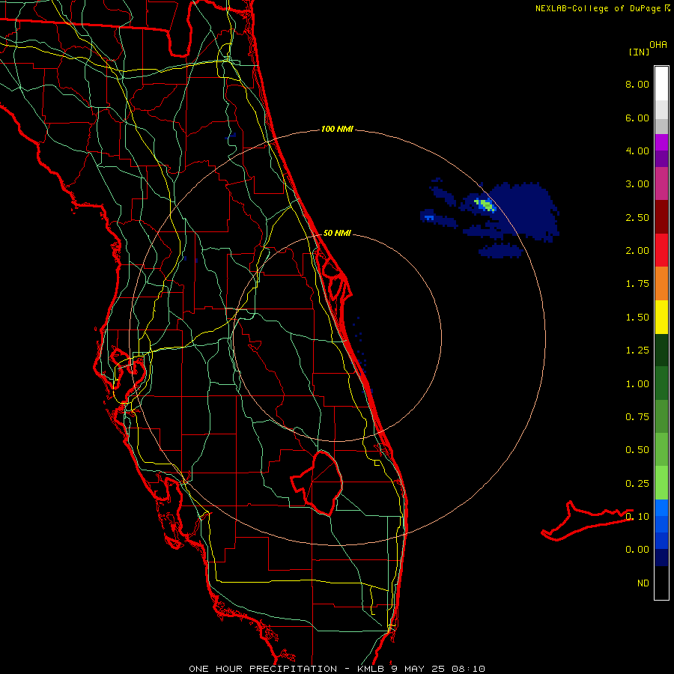Select the darkest green swatch above 1.25
This screenshot has width=674, height=674.
661,350
